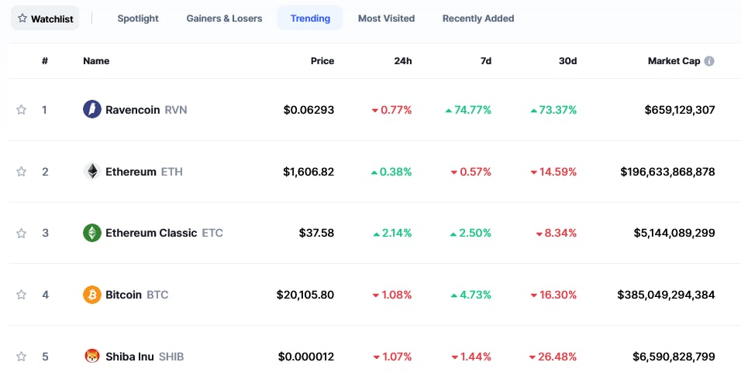741x386 pixels.
Task: Click the green Ethereum Classic logo
Action: pyautogui.click(x=92, y=233)
